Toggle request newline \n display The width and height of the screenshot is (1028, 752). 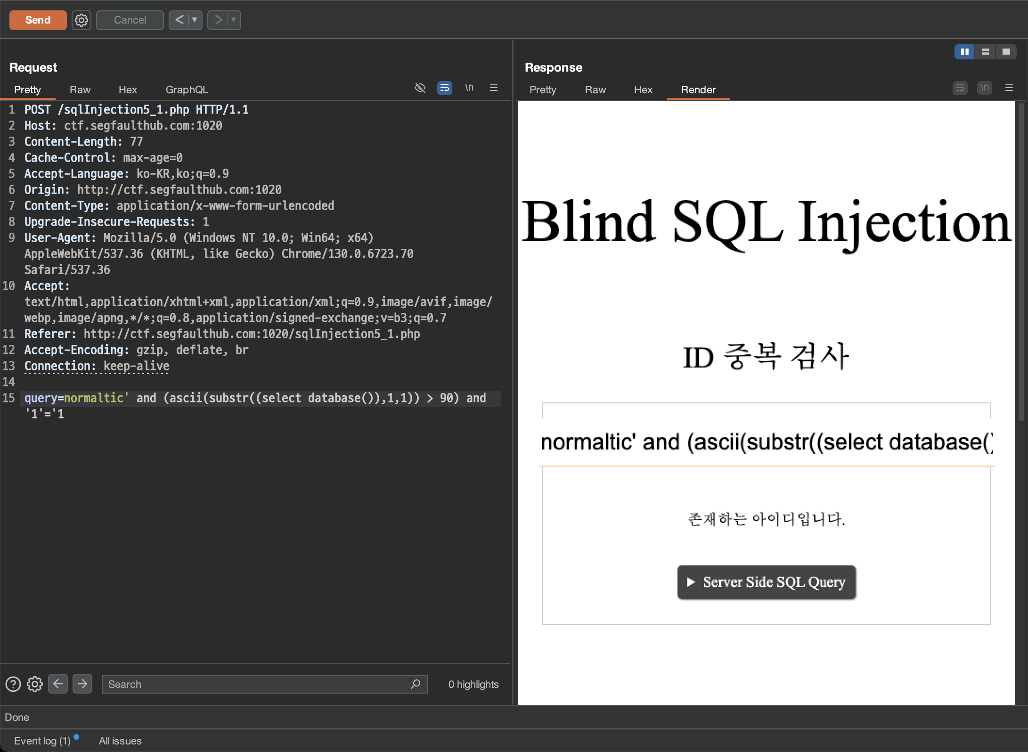(469, 88)
